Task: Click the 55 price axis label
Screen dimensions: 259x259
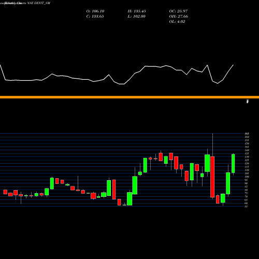Action: [x=246, y=207]
